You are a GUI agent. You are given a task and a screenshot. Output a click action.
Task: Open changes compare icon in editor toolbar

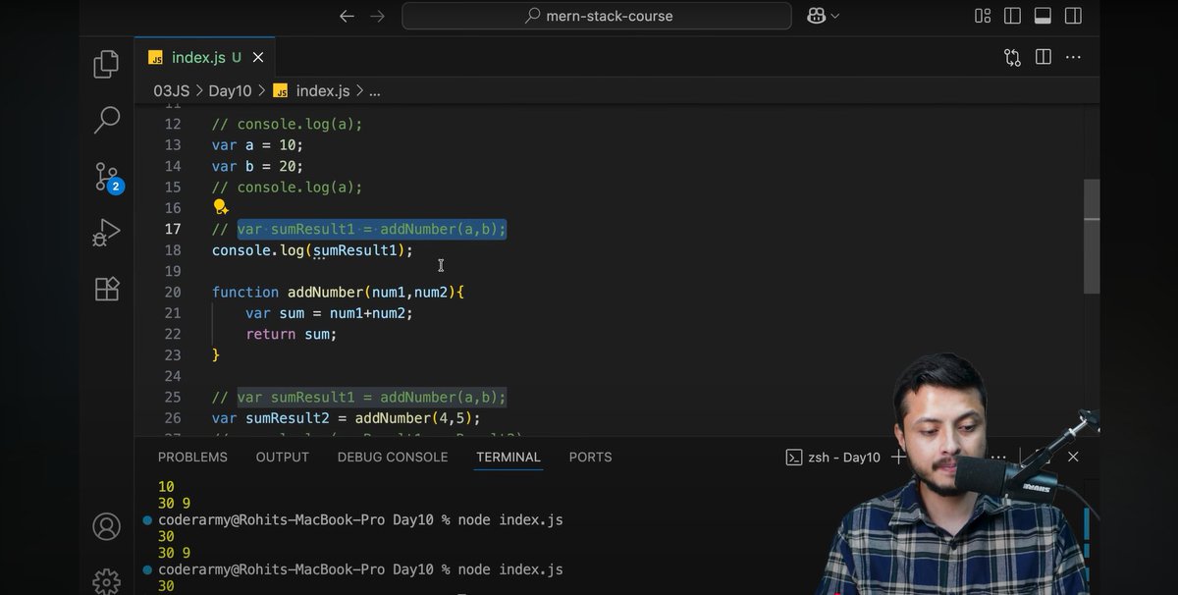pos(1012,58)
